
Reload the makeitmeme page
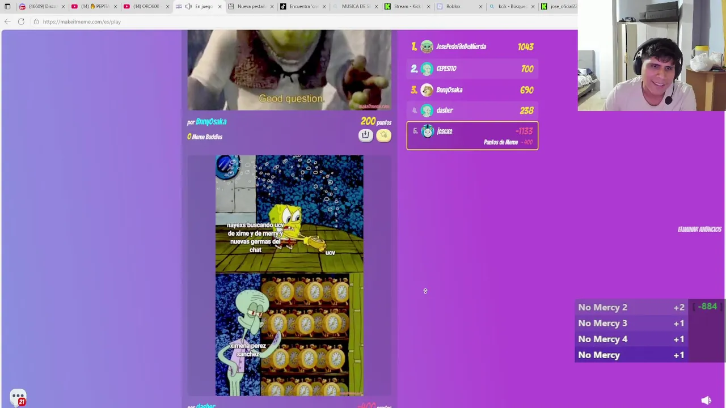pos(21,22)
